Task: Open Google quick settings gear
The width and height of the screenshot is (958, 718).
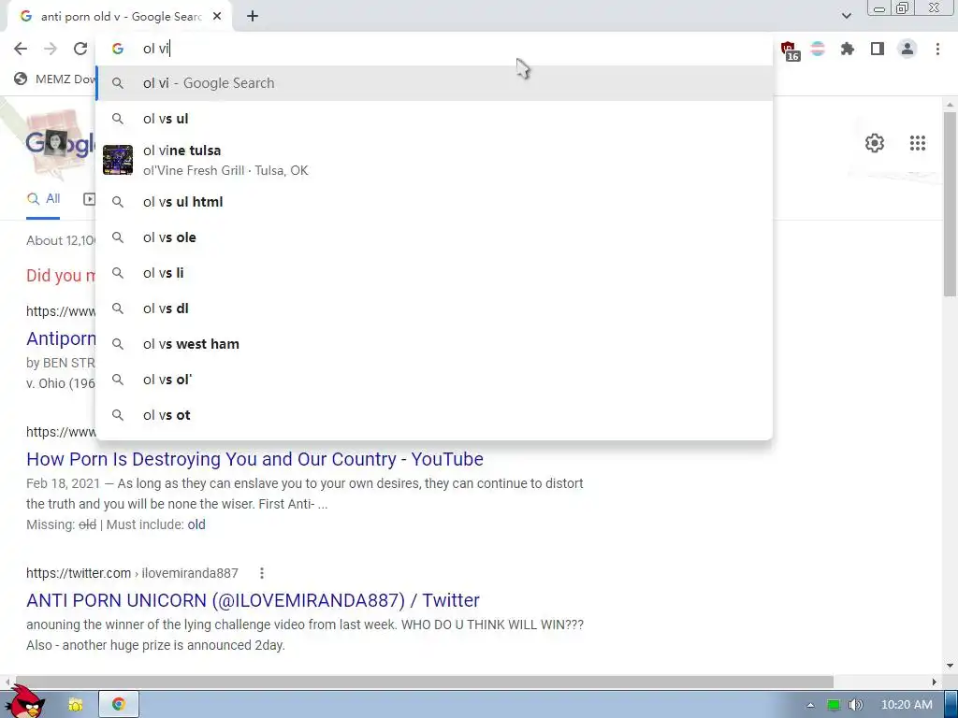Action: pos(875,143)
